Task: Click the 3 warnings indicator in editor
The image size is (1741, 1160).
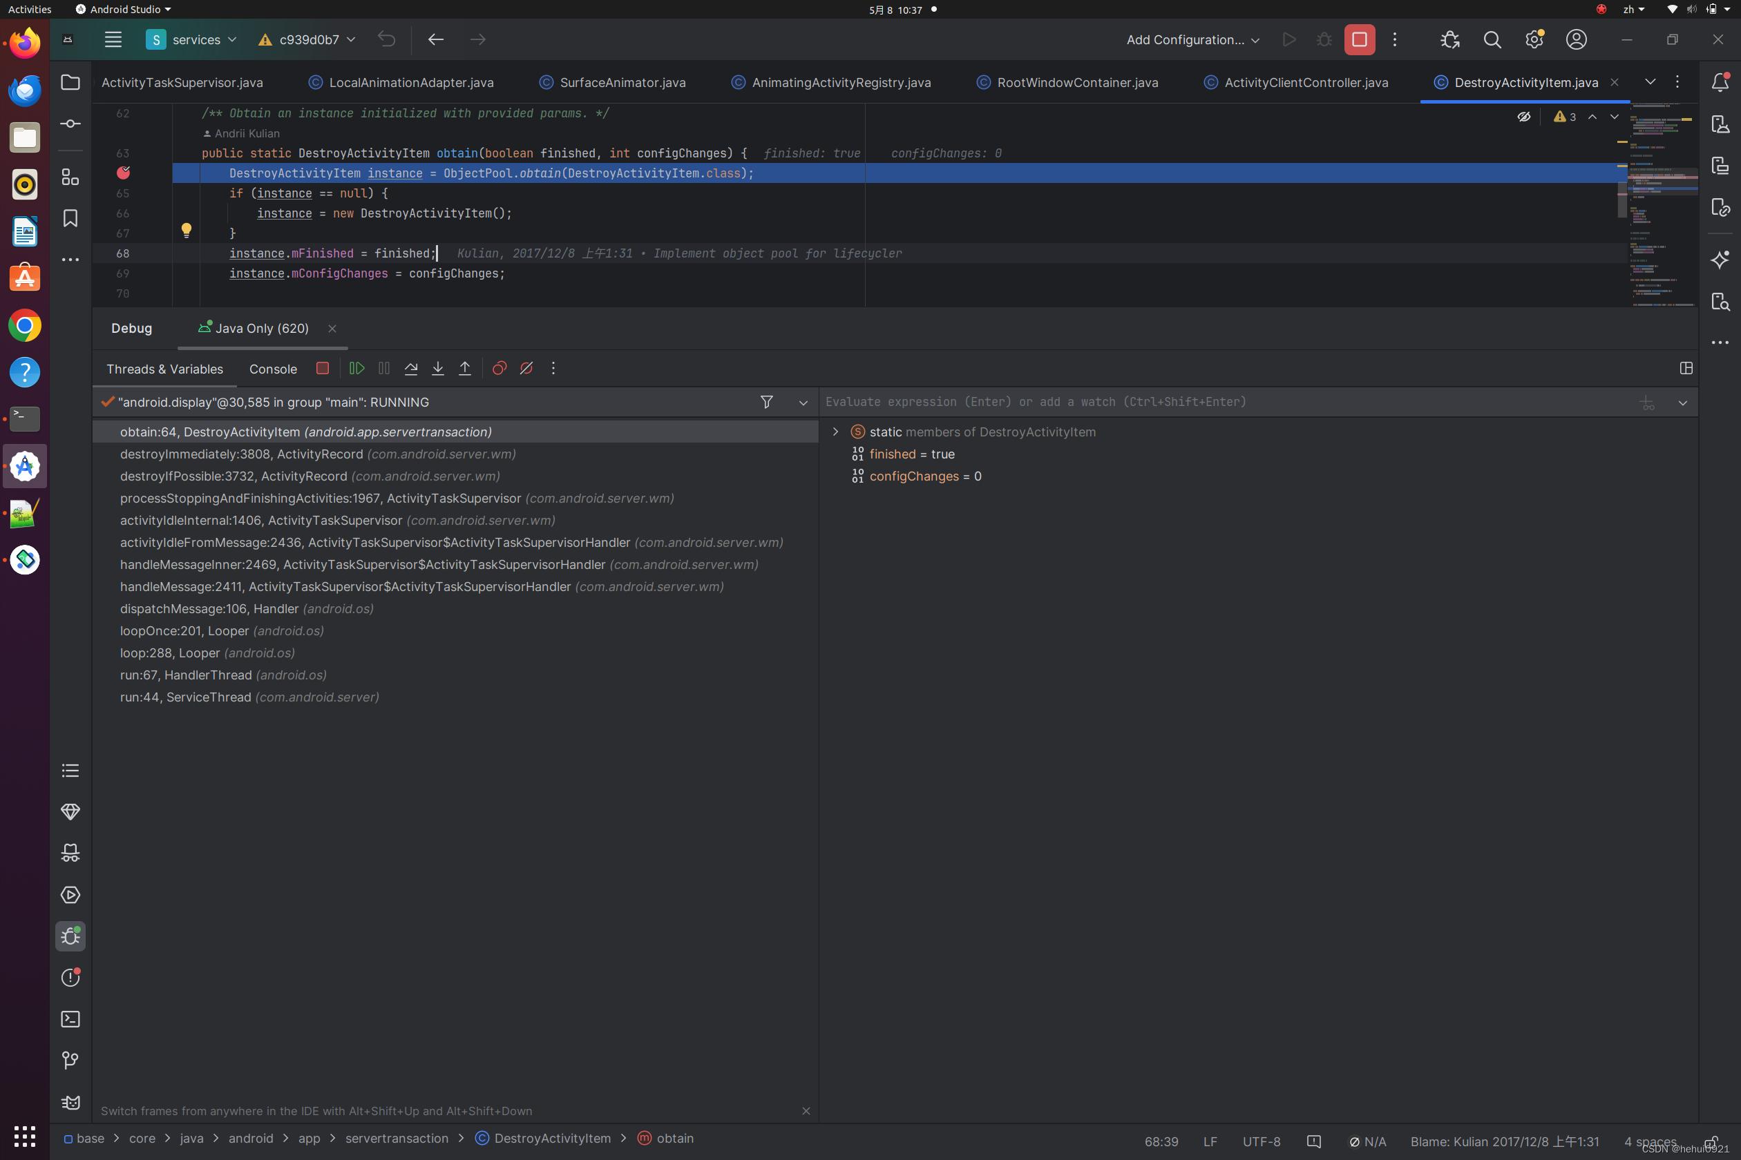Action: (1565, 117)
